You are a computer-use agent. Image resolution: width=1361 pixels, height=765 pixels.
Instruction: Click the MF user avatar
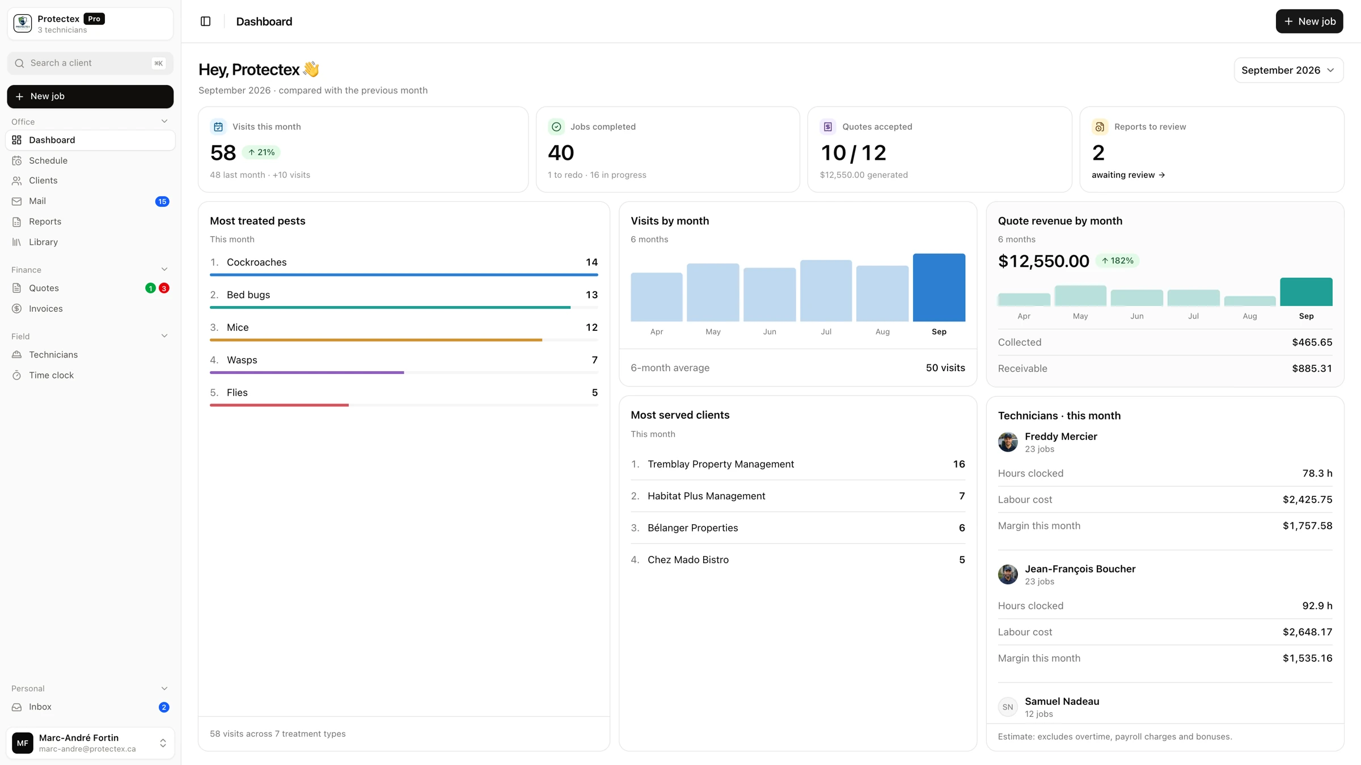23,743
